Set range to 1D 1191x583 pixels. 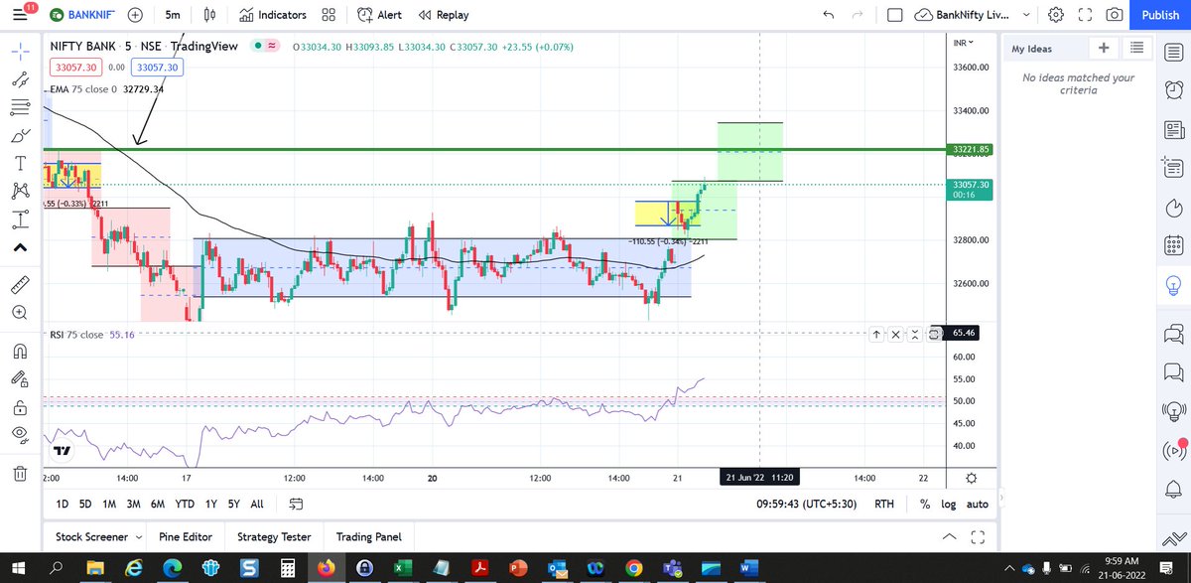click(62, 504)
